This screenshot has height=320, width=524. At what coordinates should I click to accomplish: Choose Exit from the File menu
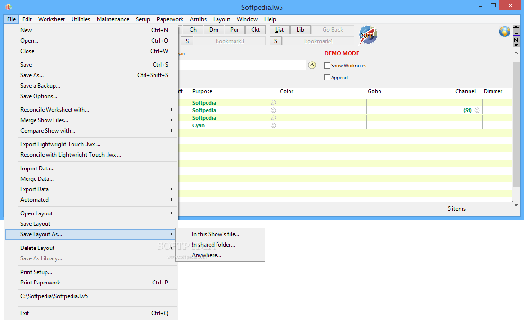click(91, 313)
